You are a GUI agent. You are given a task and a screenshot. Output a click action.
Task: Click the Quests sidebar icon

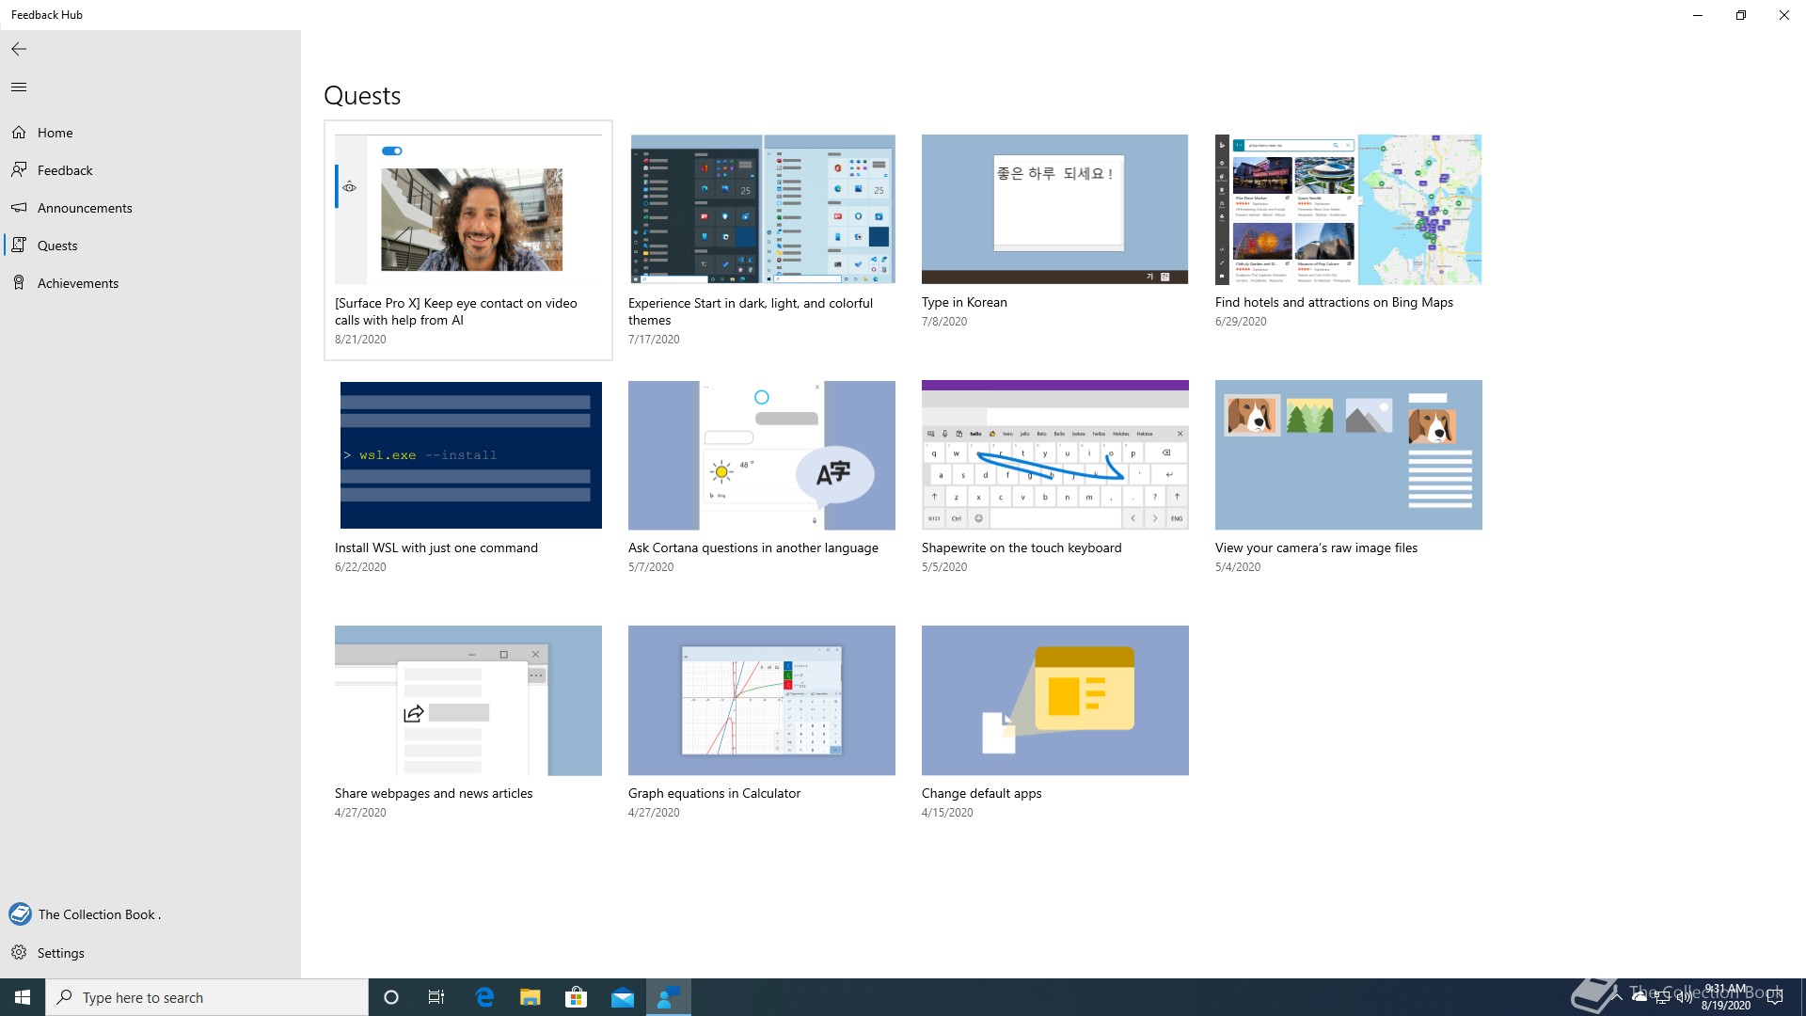point(19,246)
